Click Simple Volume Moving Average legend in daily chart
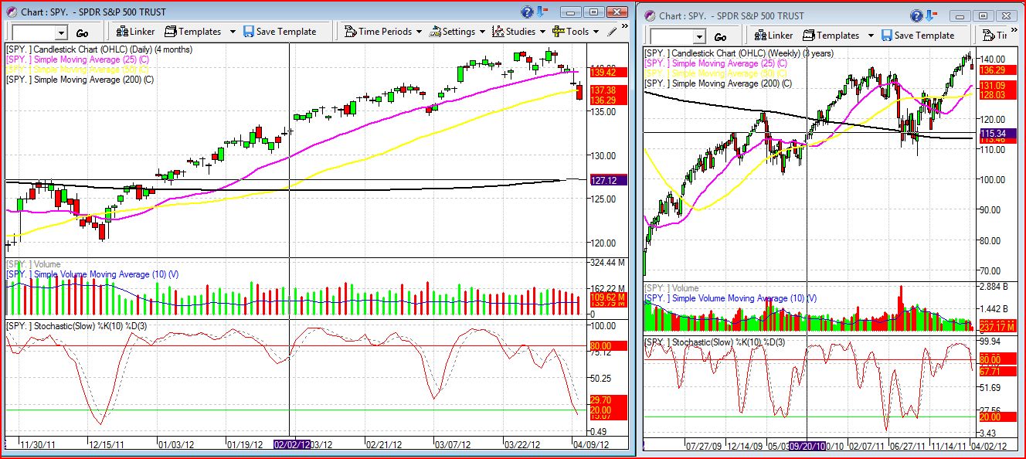This screenshot has width=1026, height=459. tap(92, 274)
